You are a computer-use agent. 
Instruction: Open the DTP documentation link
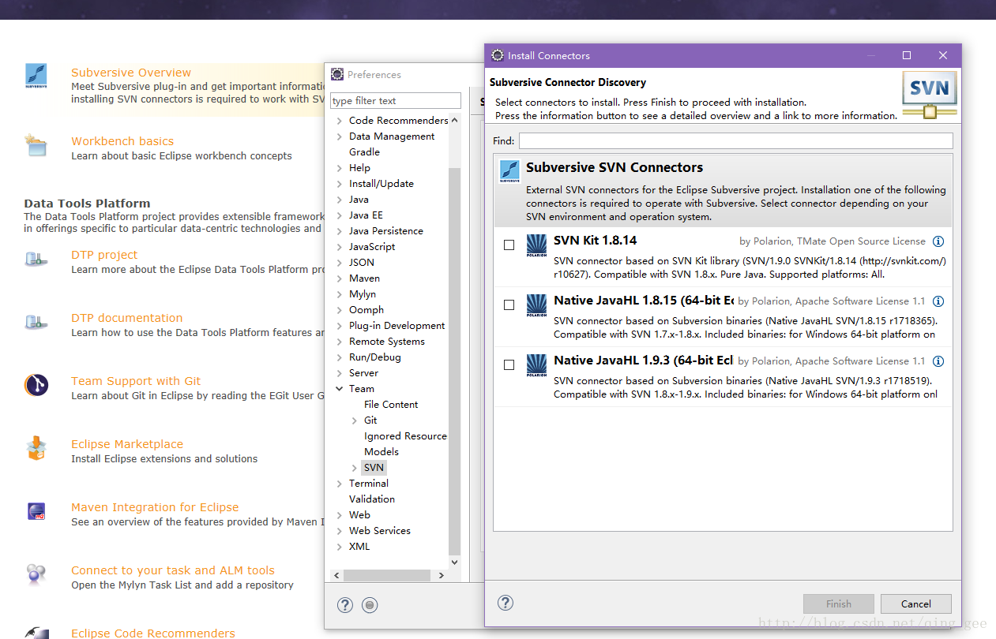(x=126, y=318)
